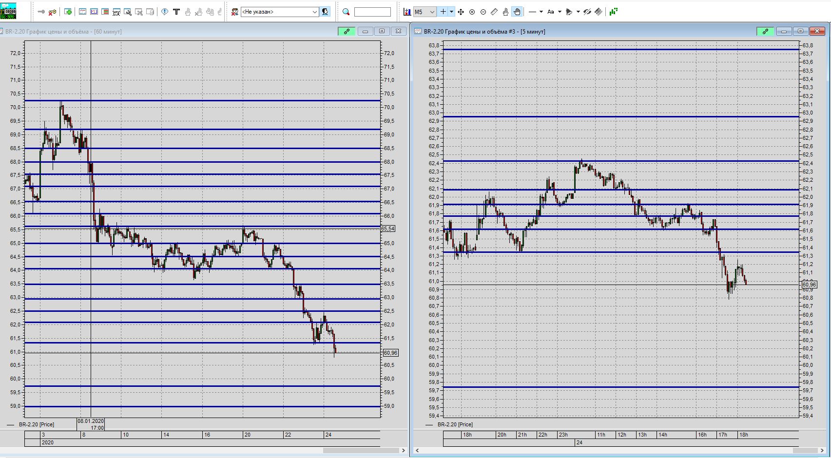Select the ruler measure tool

coord(494,12)
